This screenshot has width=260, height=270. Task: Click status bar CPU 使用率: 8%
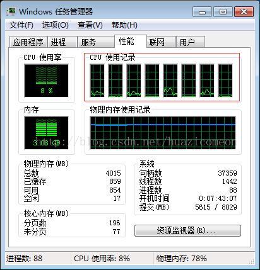click(102, 259)
